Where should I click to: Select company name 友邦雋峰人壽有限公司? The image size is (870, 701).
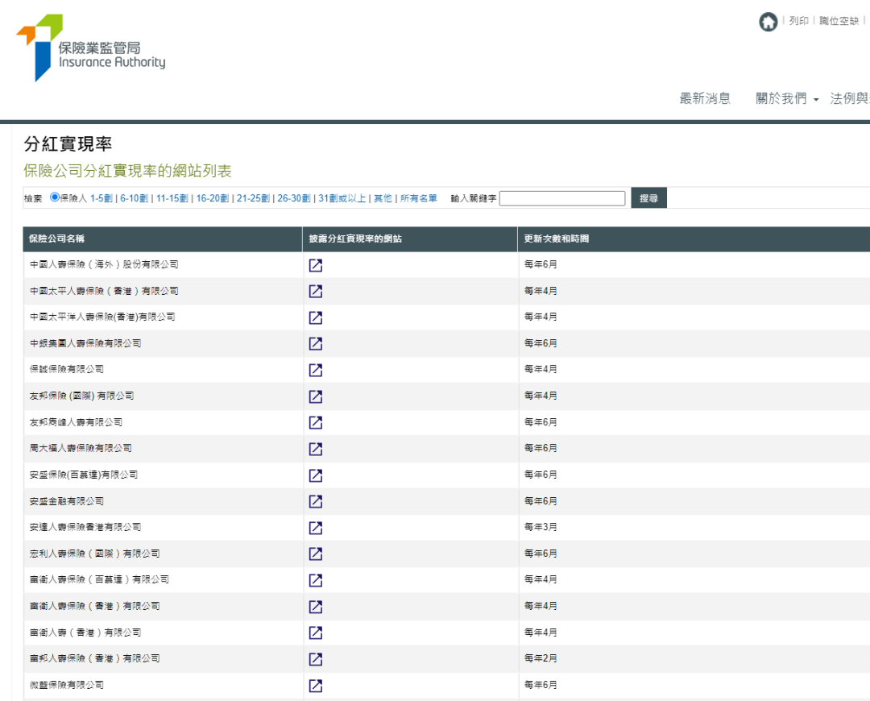76,422
